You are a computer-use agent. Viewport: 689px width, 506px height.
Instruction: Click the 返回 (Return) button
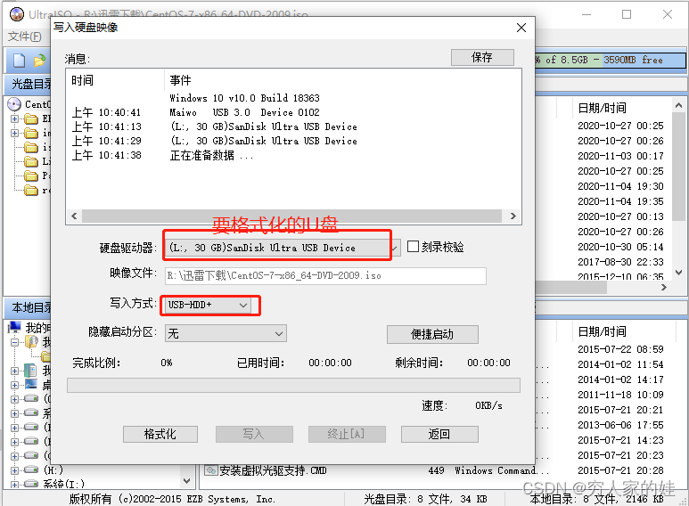[439, 435]
